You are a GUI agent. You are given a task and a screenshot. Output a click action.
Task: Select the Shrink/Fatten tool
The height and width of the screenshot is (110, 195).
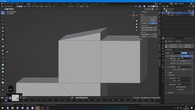coord(3,79)
